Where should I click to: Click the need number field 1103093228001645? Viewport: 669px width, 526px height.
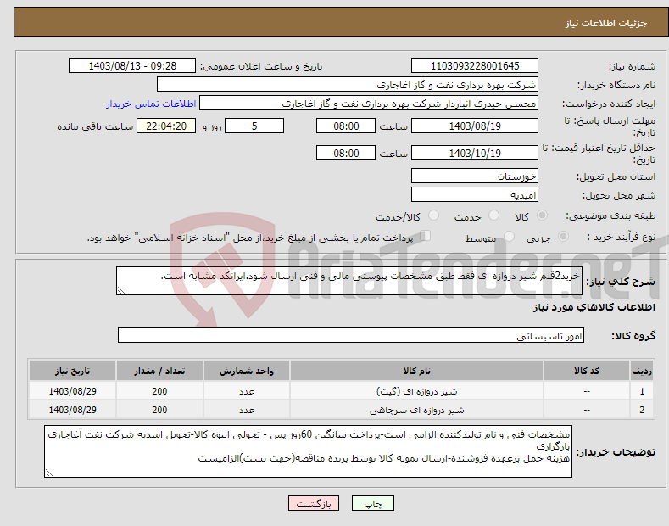[475, 66]
